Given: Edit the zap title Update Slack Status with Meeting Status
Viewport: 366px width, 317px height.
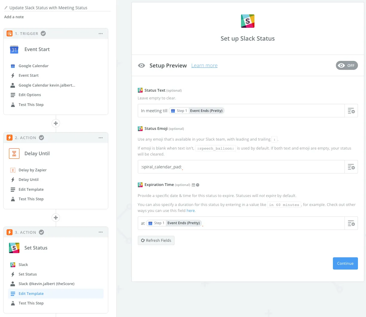Looking at the screenshot, I should coord(48,8).
